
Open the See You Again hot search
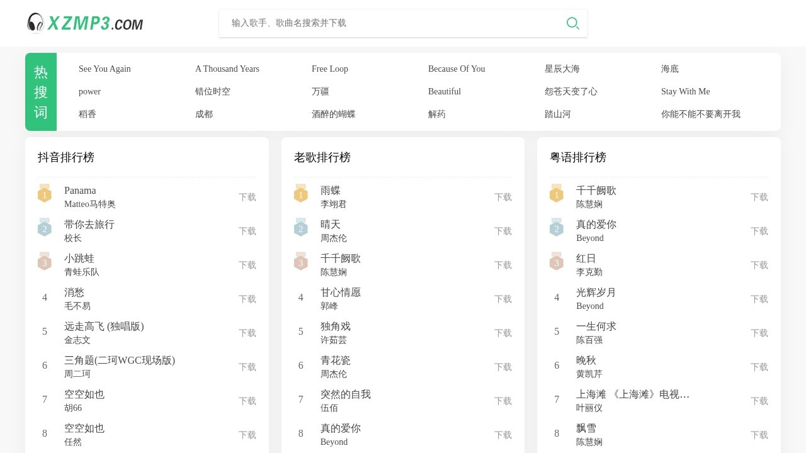[105, 69]
